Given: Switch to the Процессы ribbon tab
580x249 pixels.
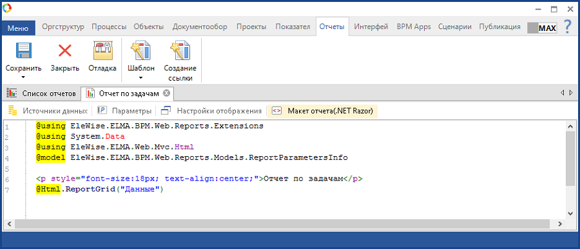Looking at the screenshot, I should pyautogui.click(x=109, y=26).
